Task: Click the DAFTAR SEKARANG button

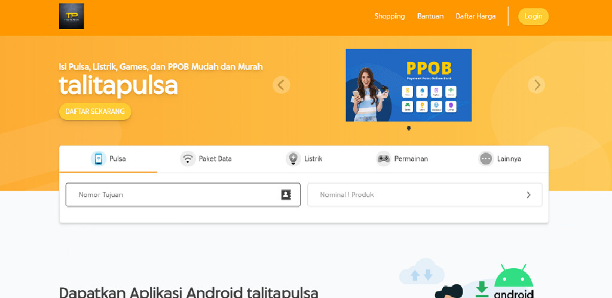Action: coord(95,111)
